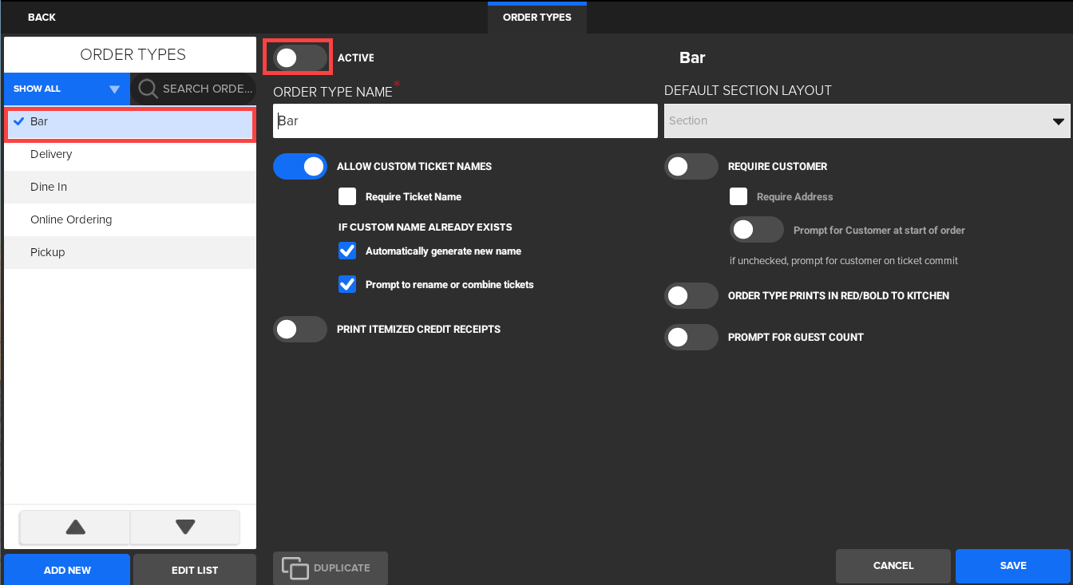Viewport: 1073px width, 585px height.
Task: Click the search magnifier icon
Action: 148,89
